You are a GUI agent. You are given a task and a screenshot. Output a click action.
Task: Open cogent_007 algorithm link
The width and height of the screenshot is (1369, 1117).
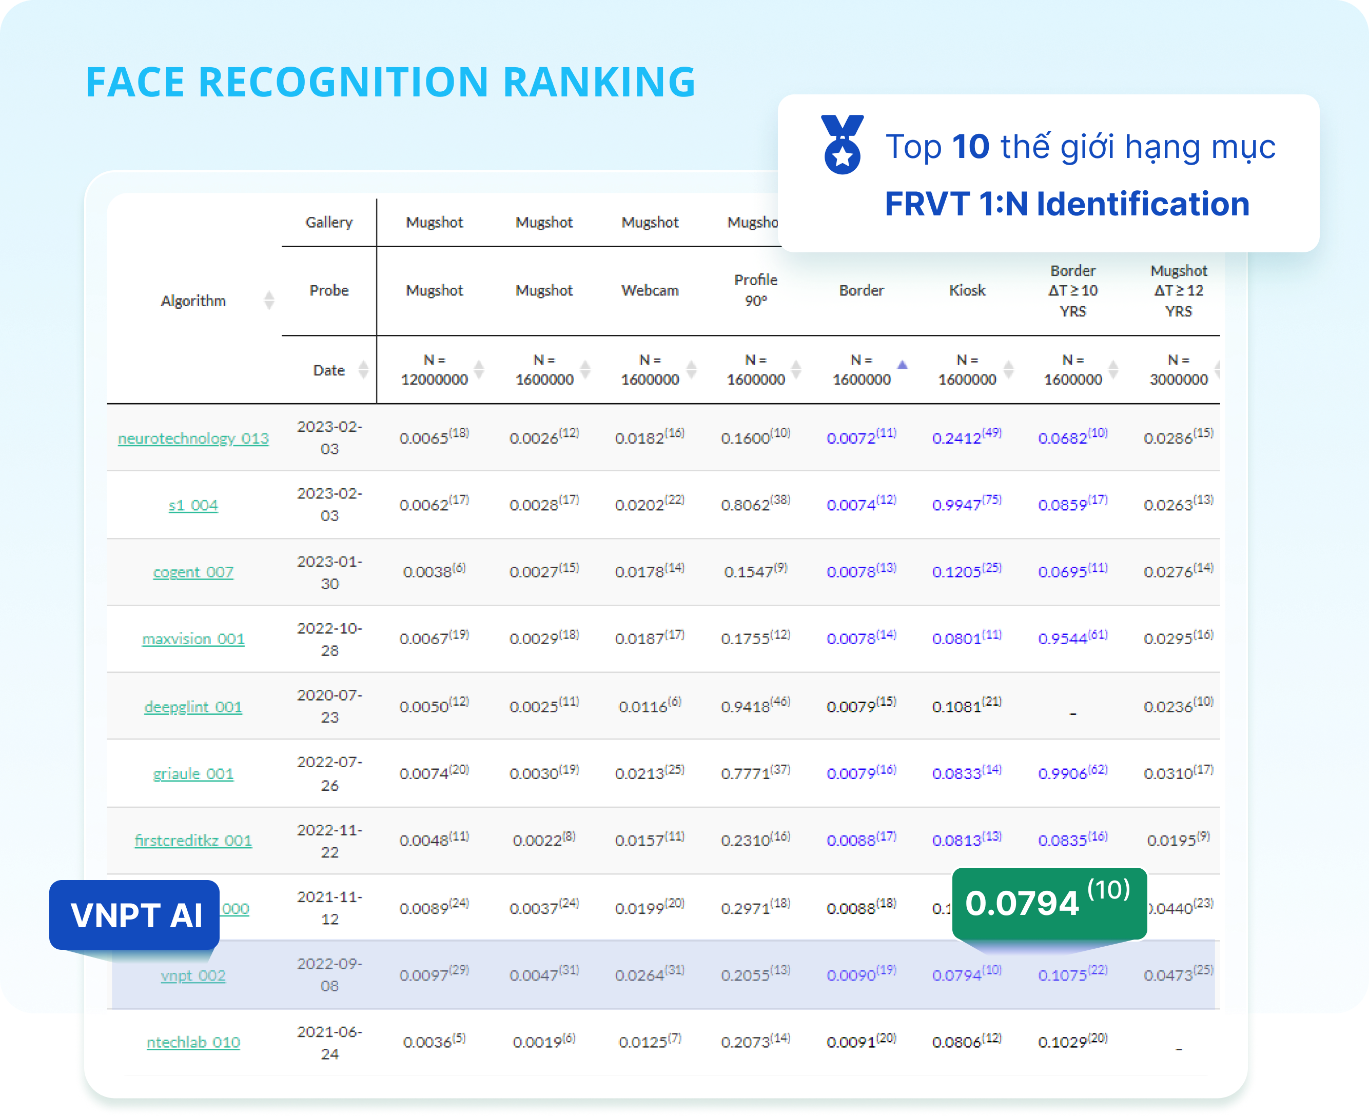pyautogui.click(x=193, y=572)
